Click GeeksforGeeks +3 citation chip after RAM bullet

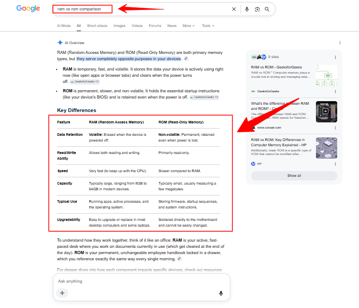point(85,81)
